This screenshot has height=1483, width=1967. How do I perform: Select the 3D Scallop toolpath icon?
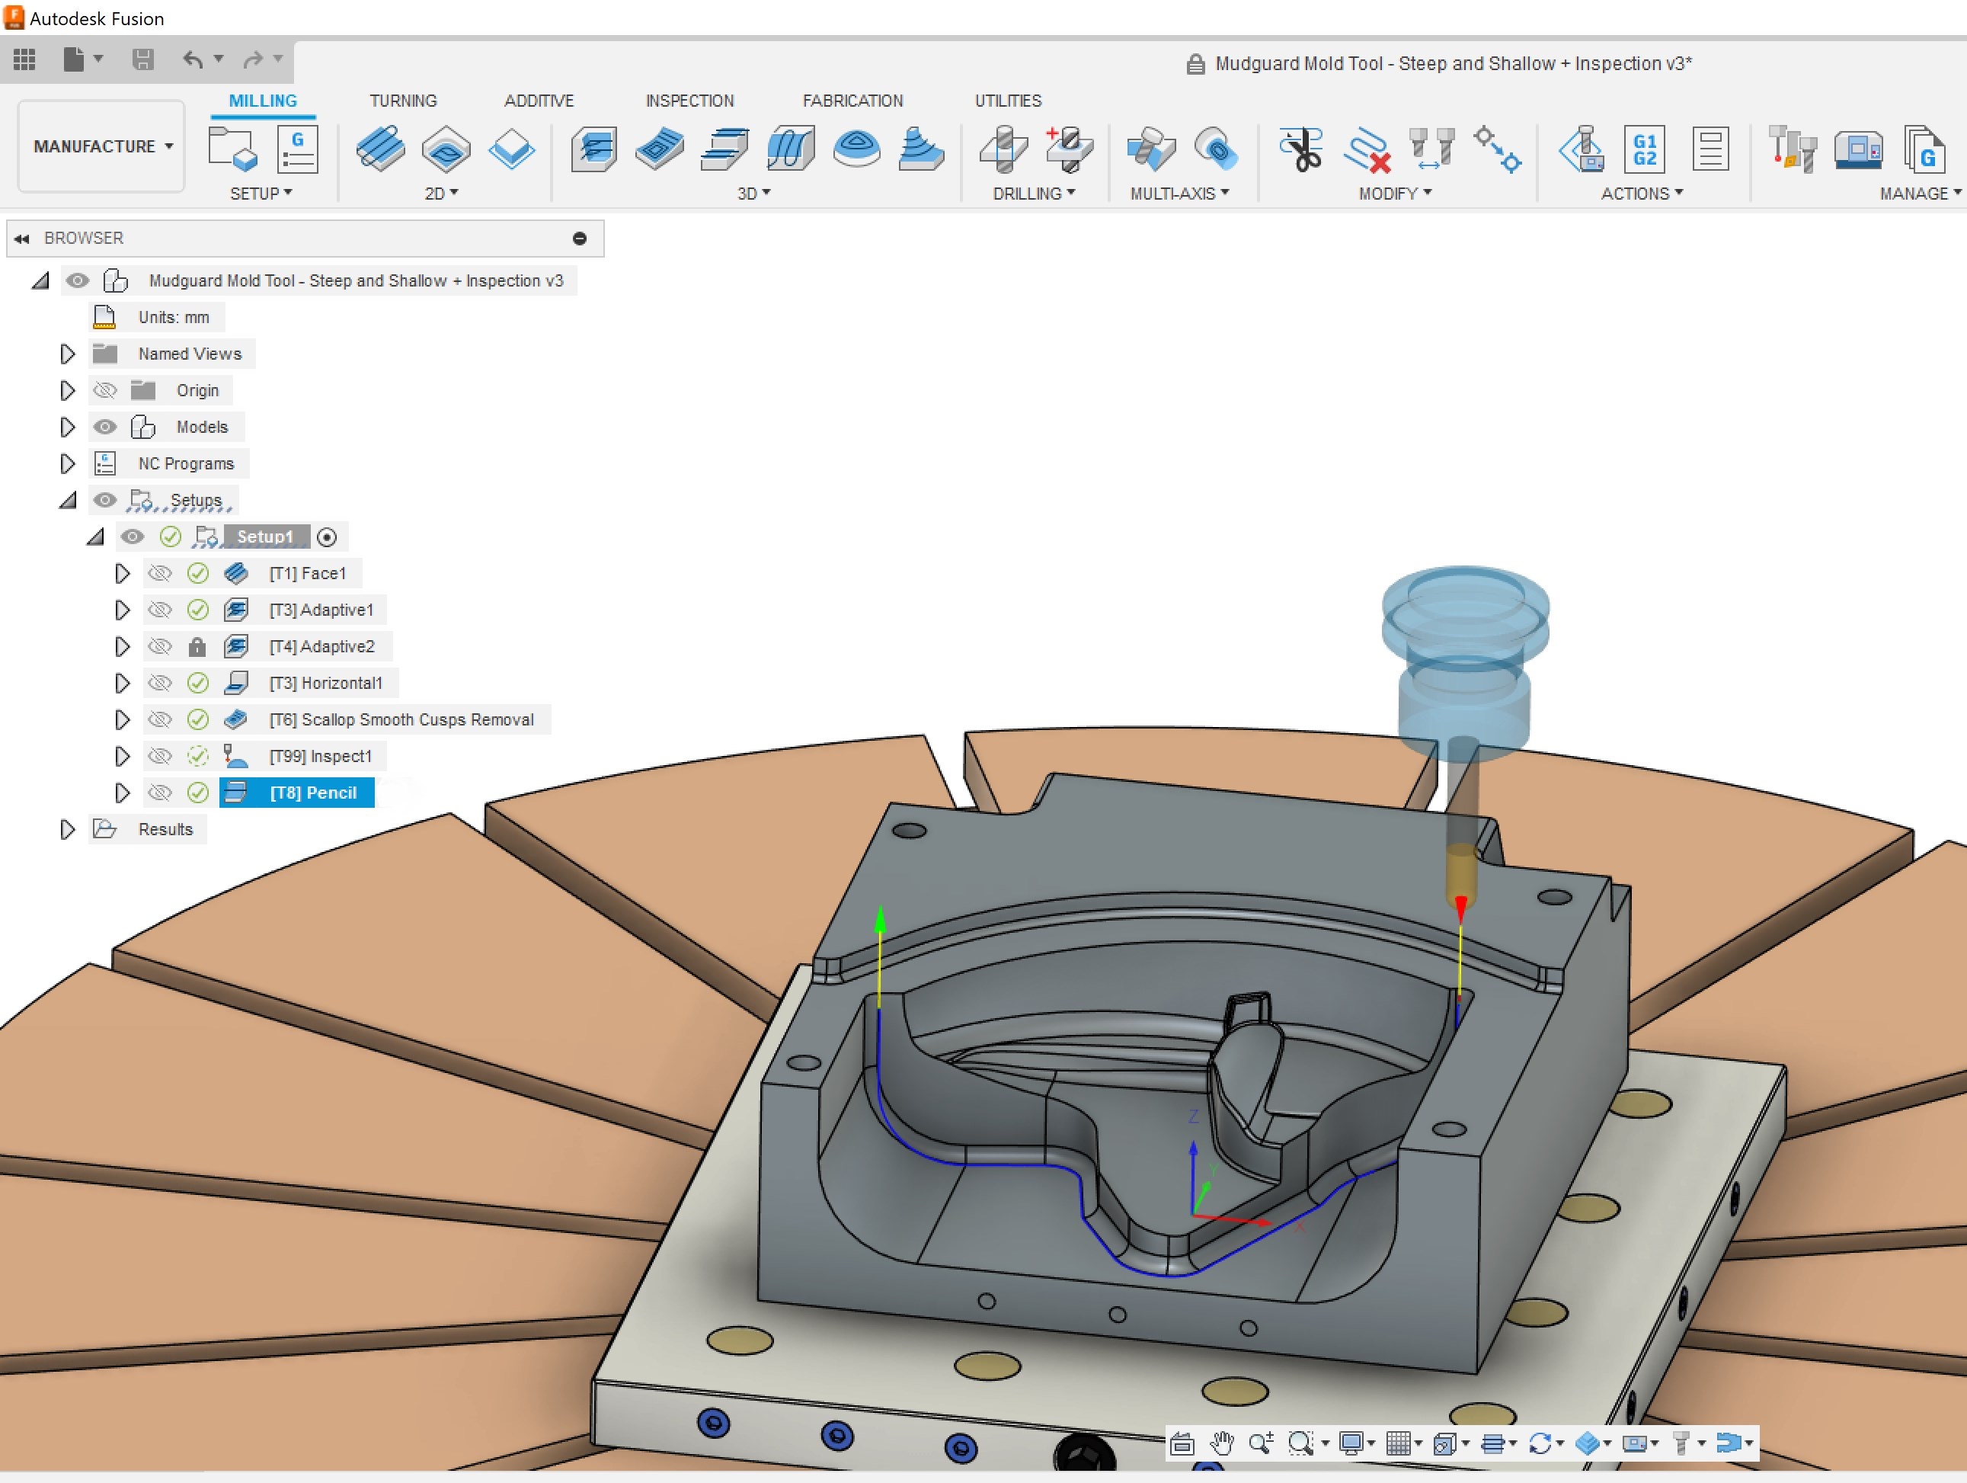coord(856,149)
